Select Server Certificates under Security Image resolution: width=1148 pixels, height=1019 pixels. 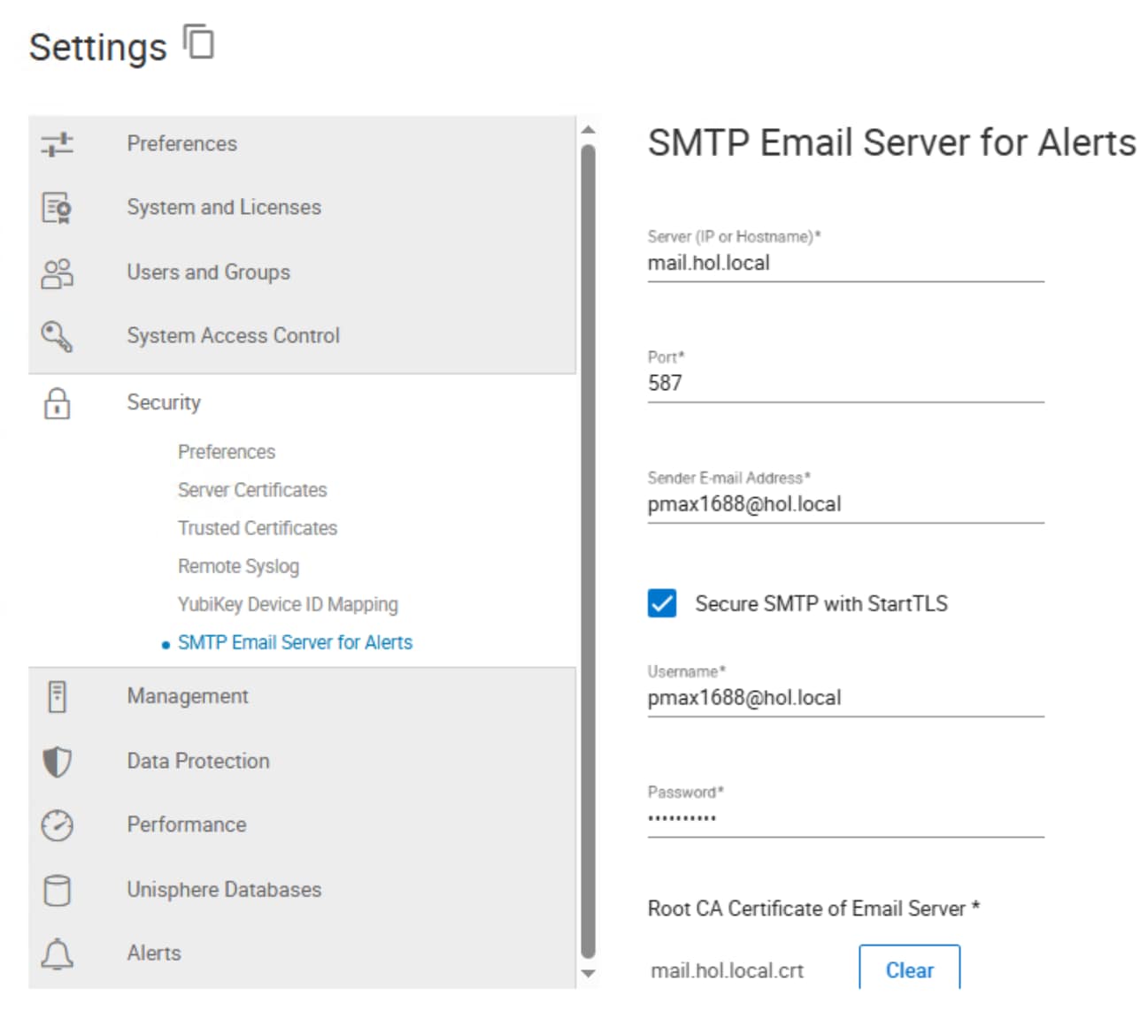pyautogui.click(x=252, y=490)
